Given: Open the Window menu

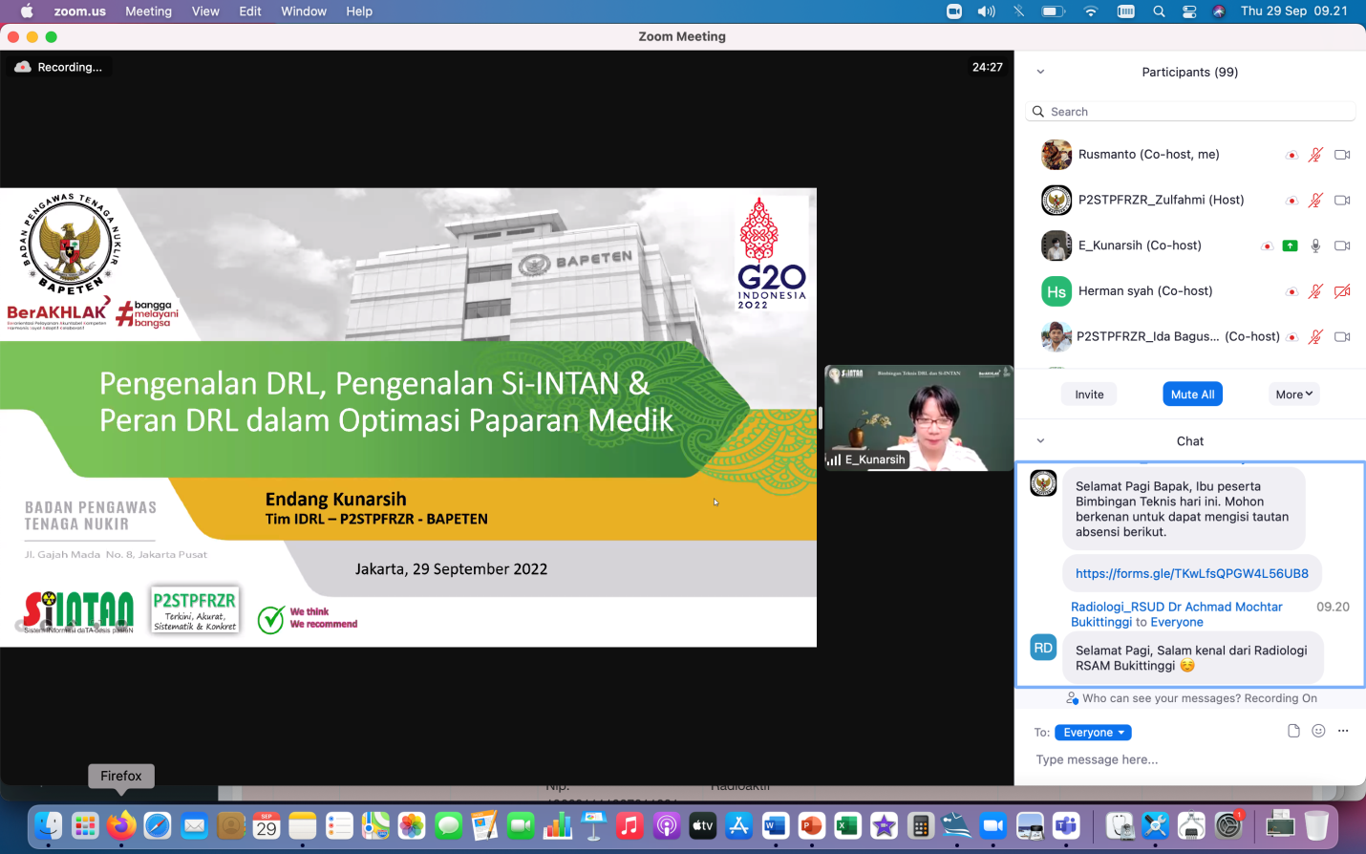Looking at the screenshot, I should (304, 11).
